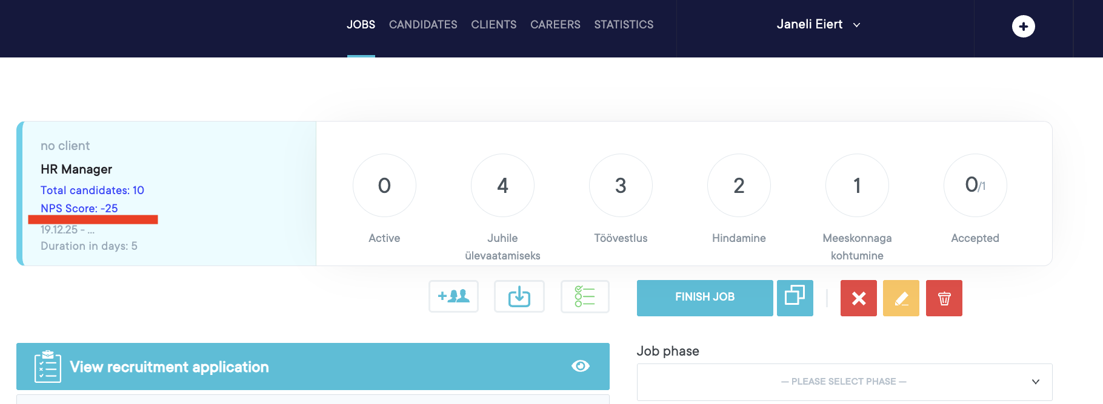Open the Please Select Phase dropdown
Screen dimensions: 1103x404
click(x=844, y=382)
